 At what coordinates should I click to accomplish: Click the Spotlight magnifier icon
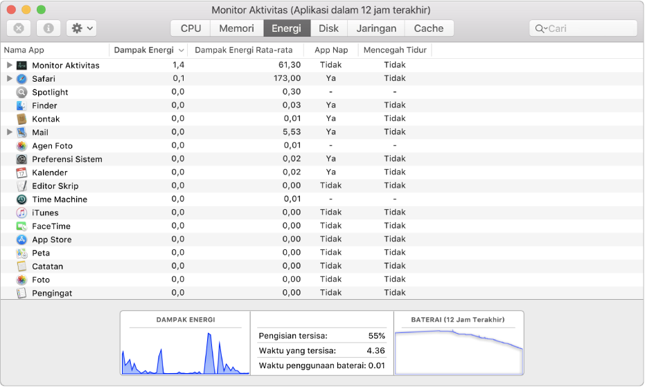click(x=21, y=92)
